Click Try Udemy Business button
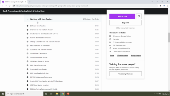 (x=125, y=74)
